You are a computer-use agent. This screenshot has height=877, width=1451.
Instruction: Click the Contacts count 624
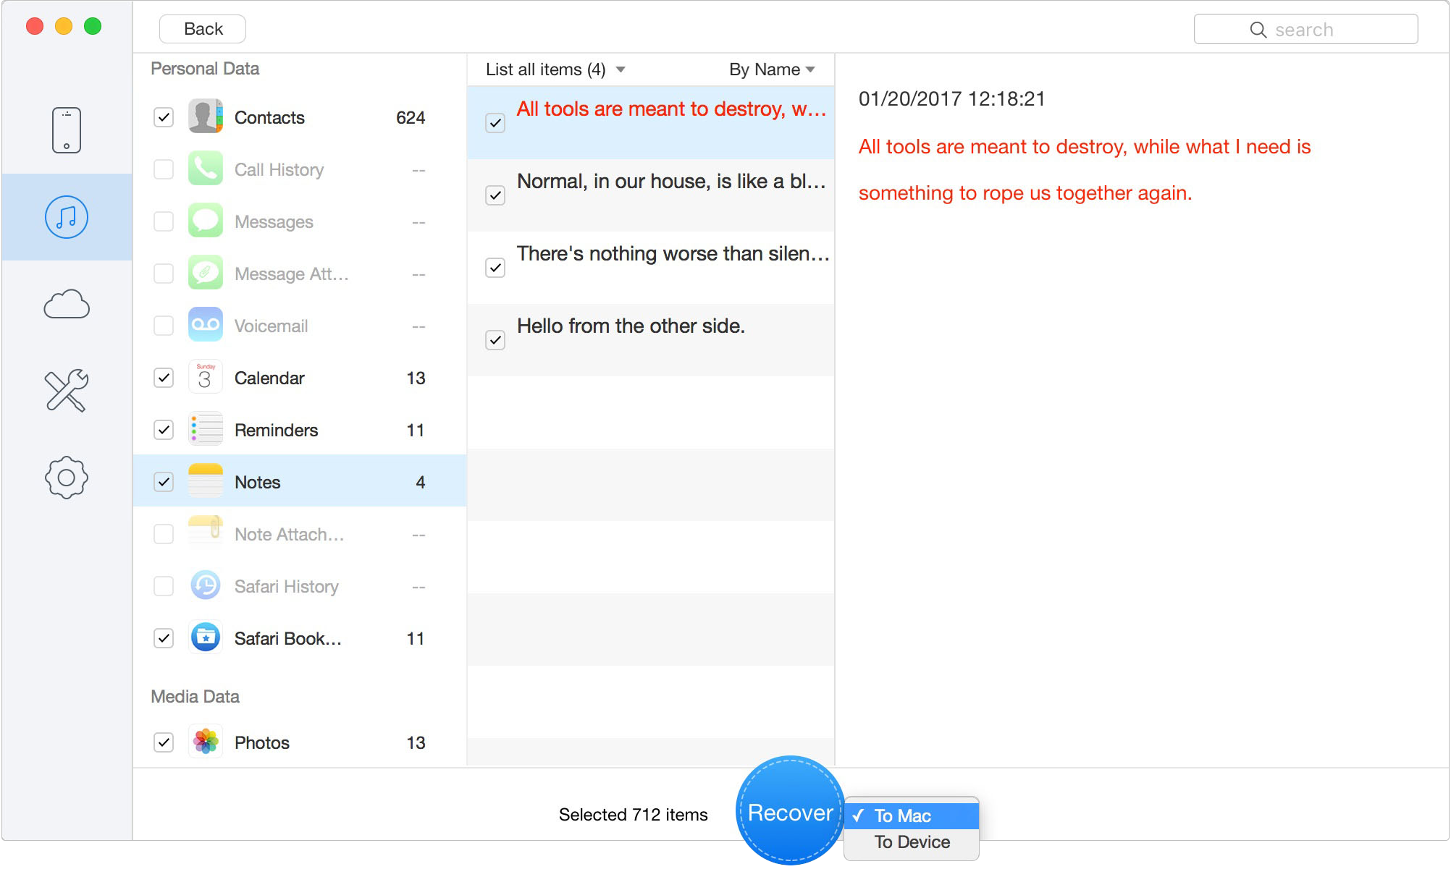[x=411, y=118]
